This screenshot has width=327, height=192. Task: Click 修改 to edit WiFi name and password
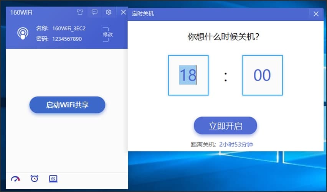pos(107,34)
